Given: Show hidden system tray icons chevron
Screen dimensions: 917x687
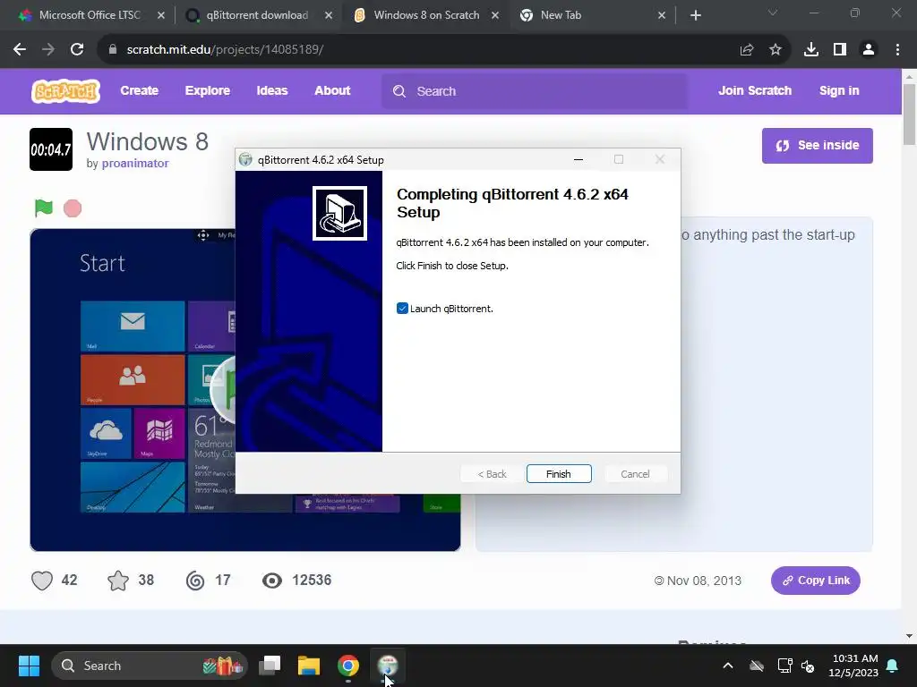Looking at the screenshot, I should tap(728, 666).
